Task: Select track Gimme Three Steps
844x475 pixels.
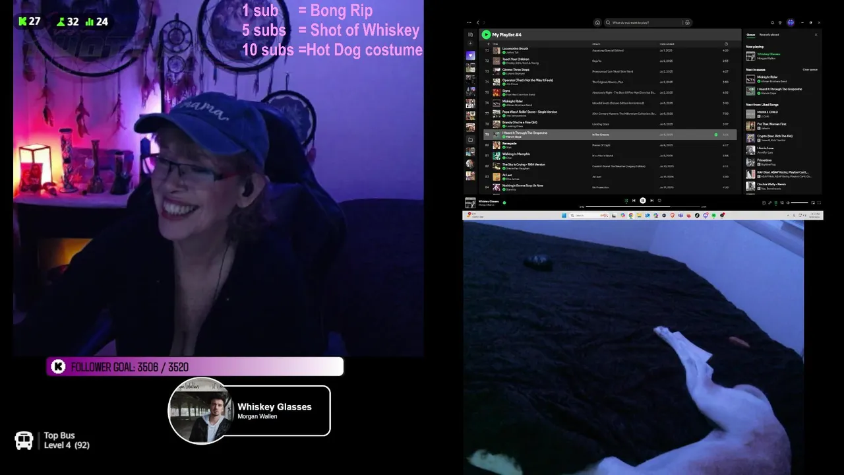Action: [516, 69]
